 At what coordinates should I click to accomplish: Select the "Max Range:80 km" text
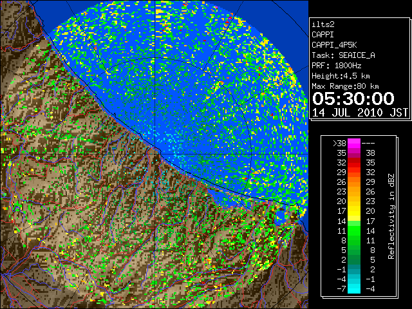(345, 86)
